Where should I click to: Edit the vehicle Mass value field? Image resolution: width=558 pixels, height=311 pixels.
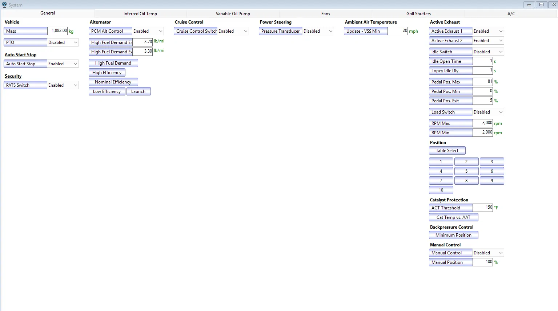57,31
